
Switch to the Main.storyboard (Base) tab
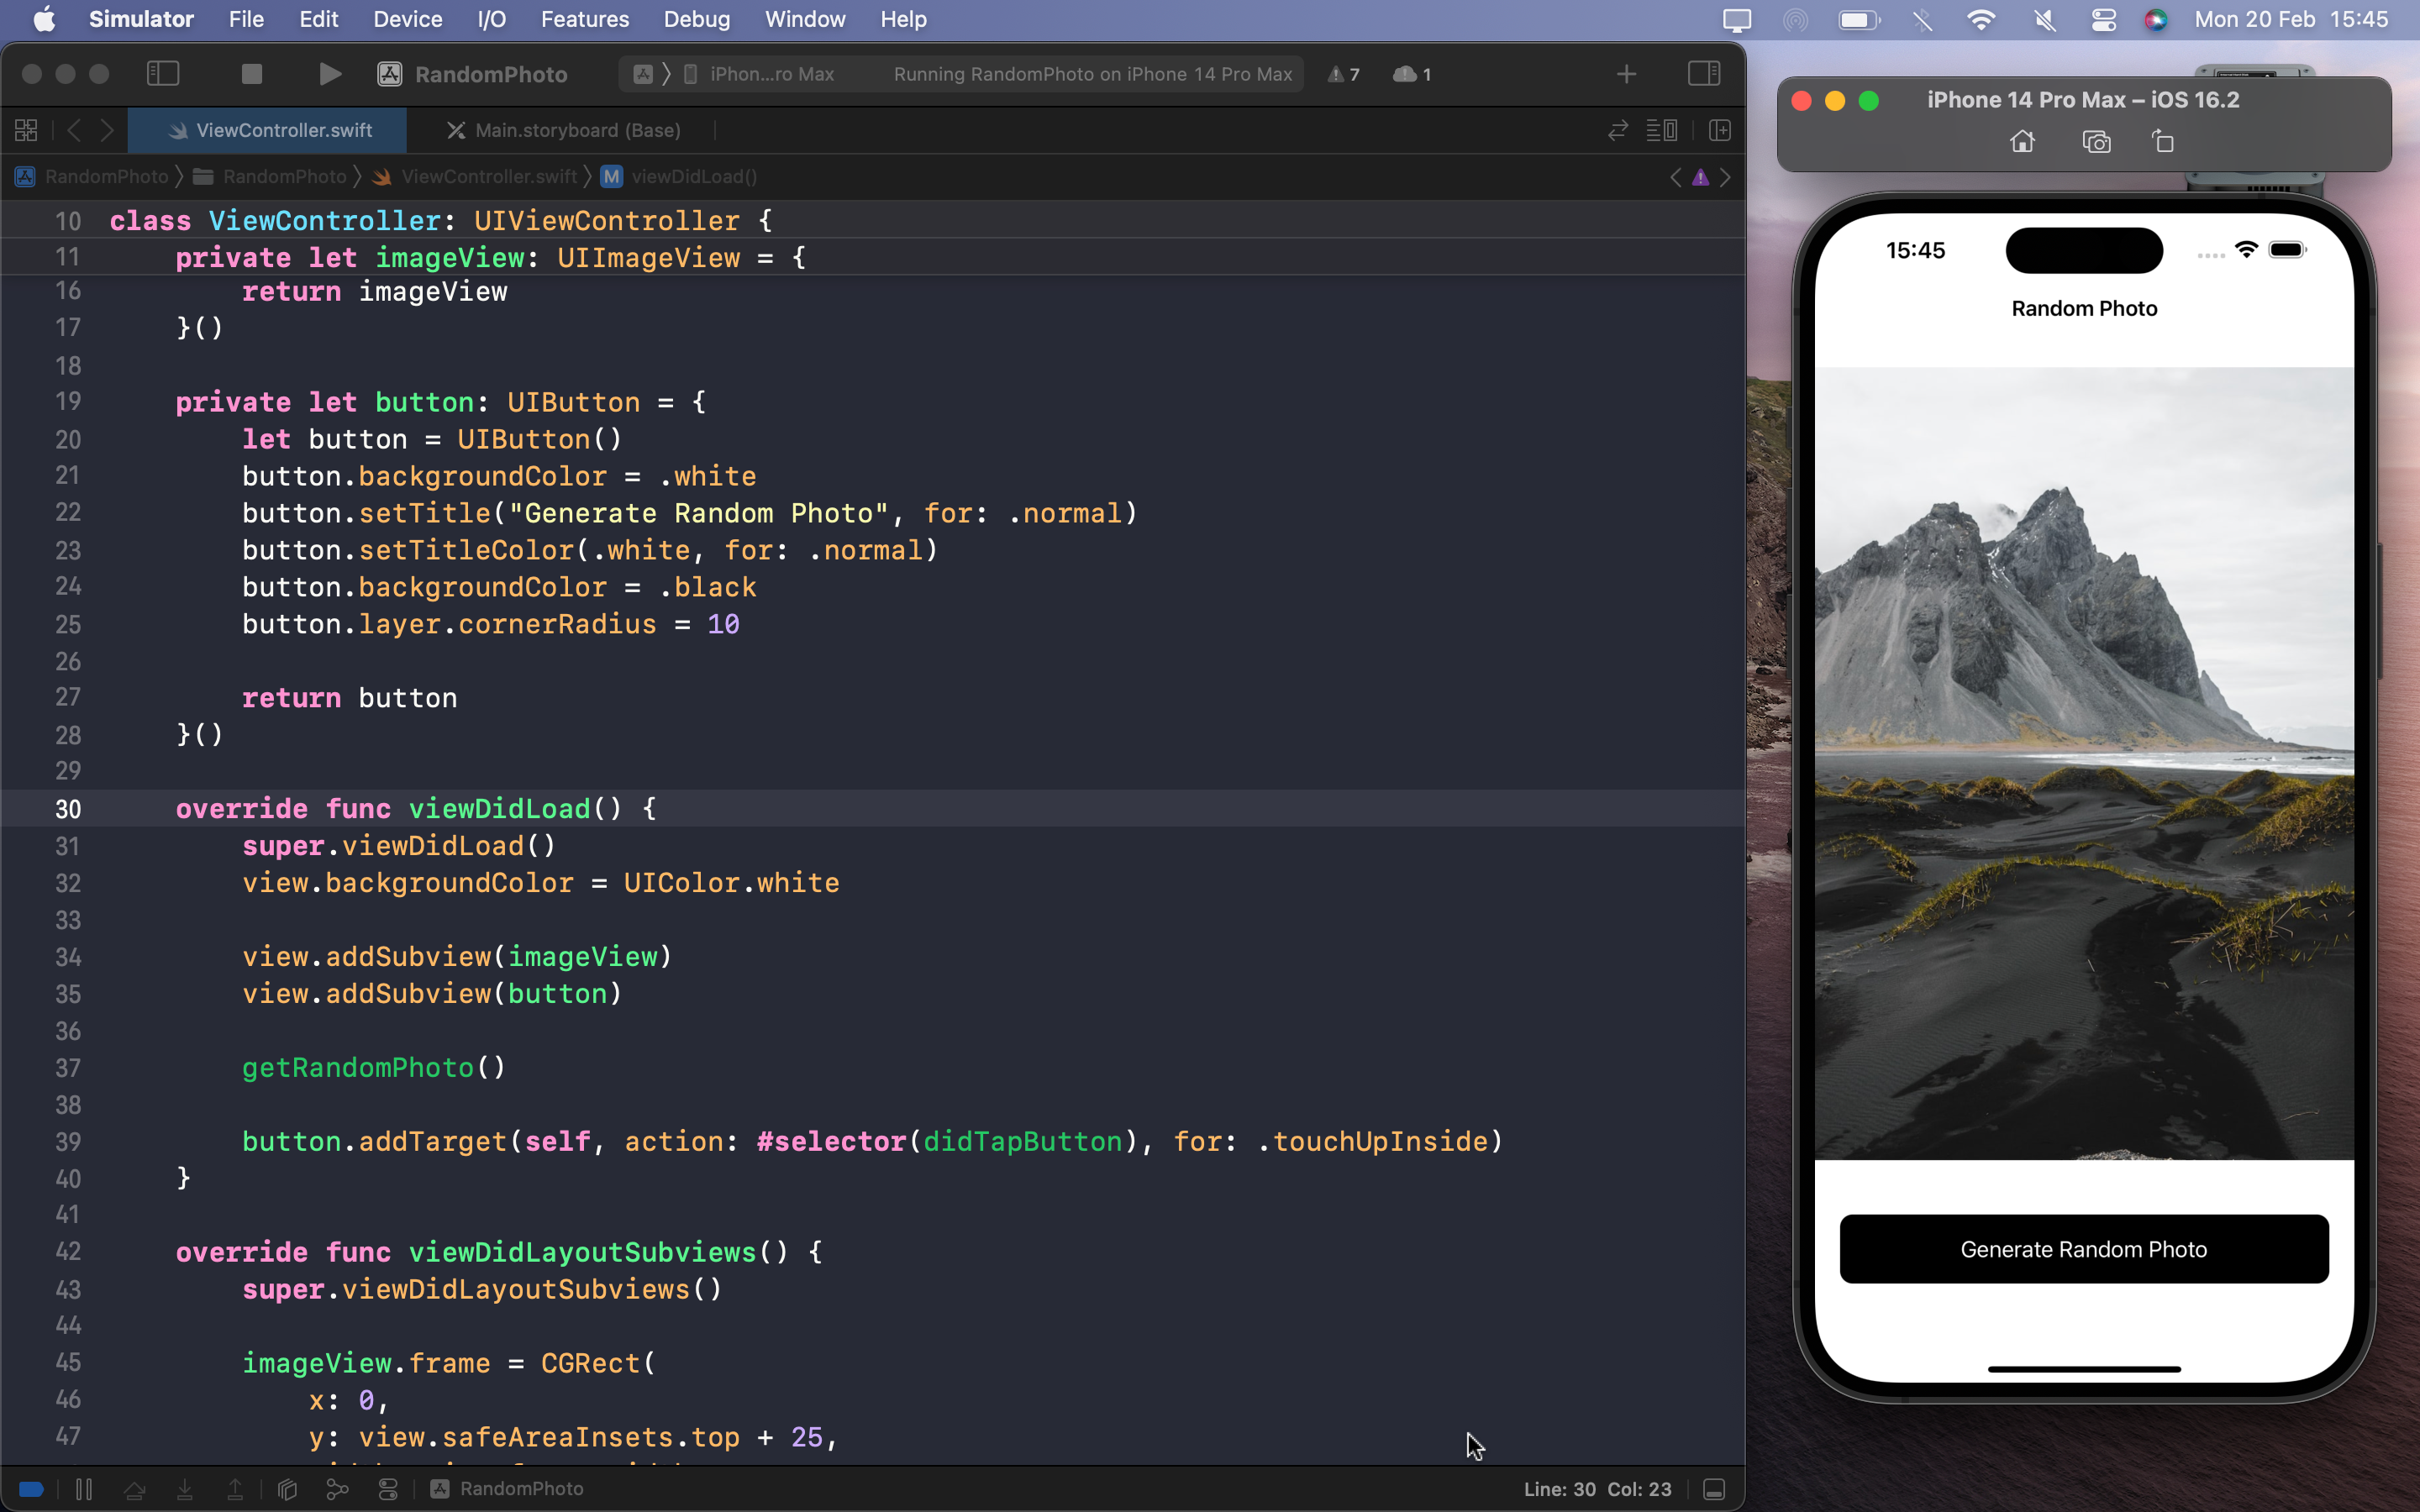tap(577, 130)
